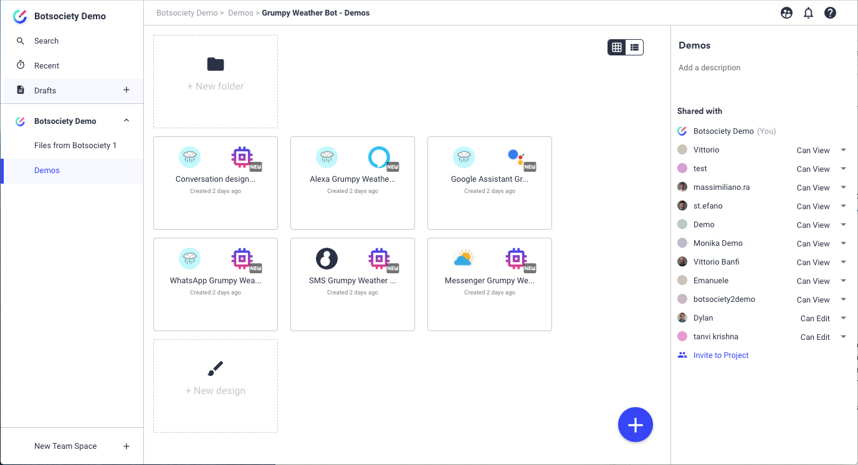Viewport: 858px width, 465px height.
Task: Click the Invite to Project link
Action: click(721, 355)
